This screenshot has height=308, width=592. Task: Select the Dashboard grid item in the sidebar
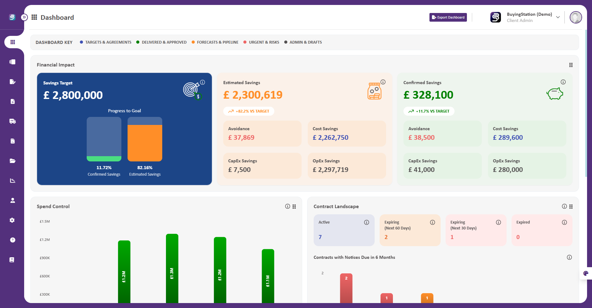click(x=12, y=42)
